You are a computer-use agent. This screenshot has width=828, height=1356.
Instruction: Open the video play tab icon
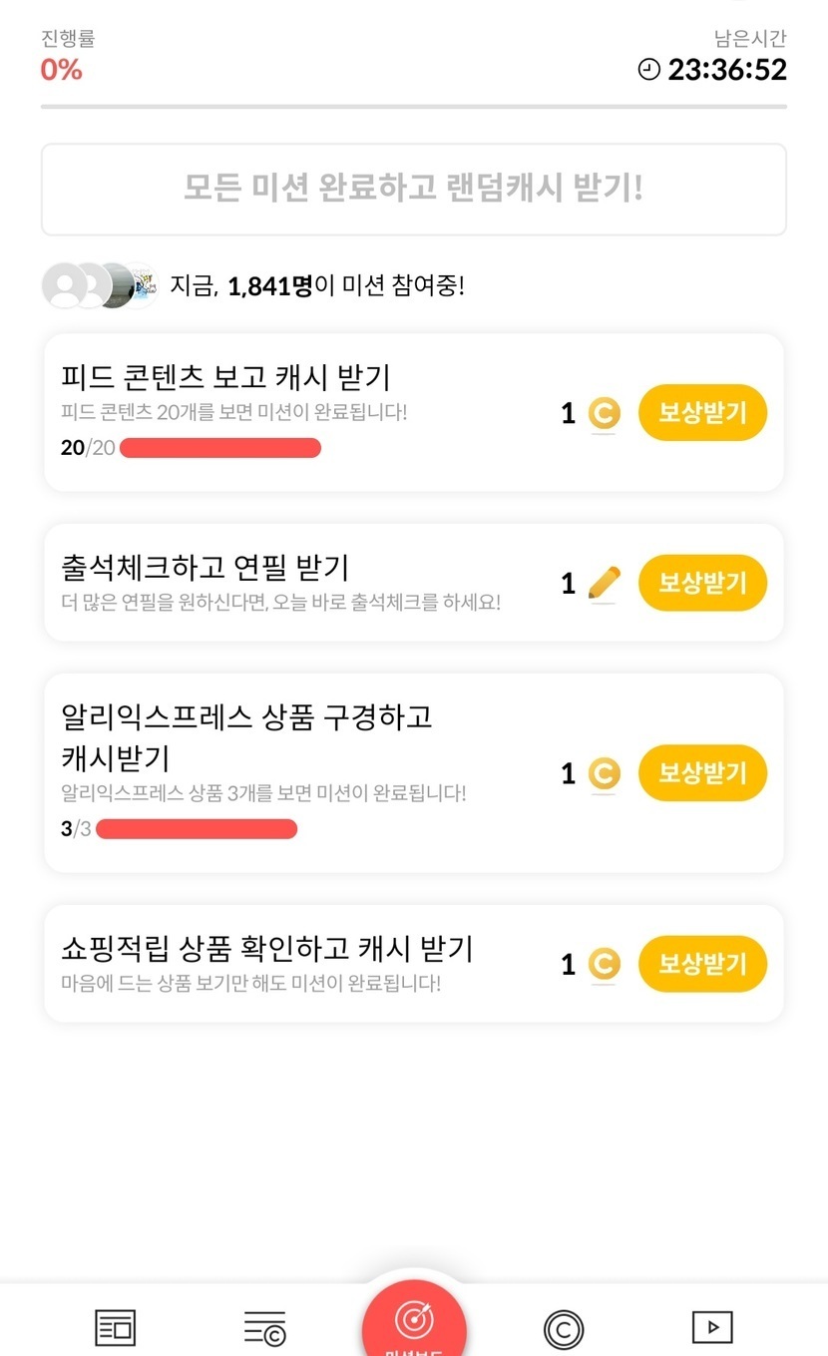(x=712, y=1328)
